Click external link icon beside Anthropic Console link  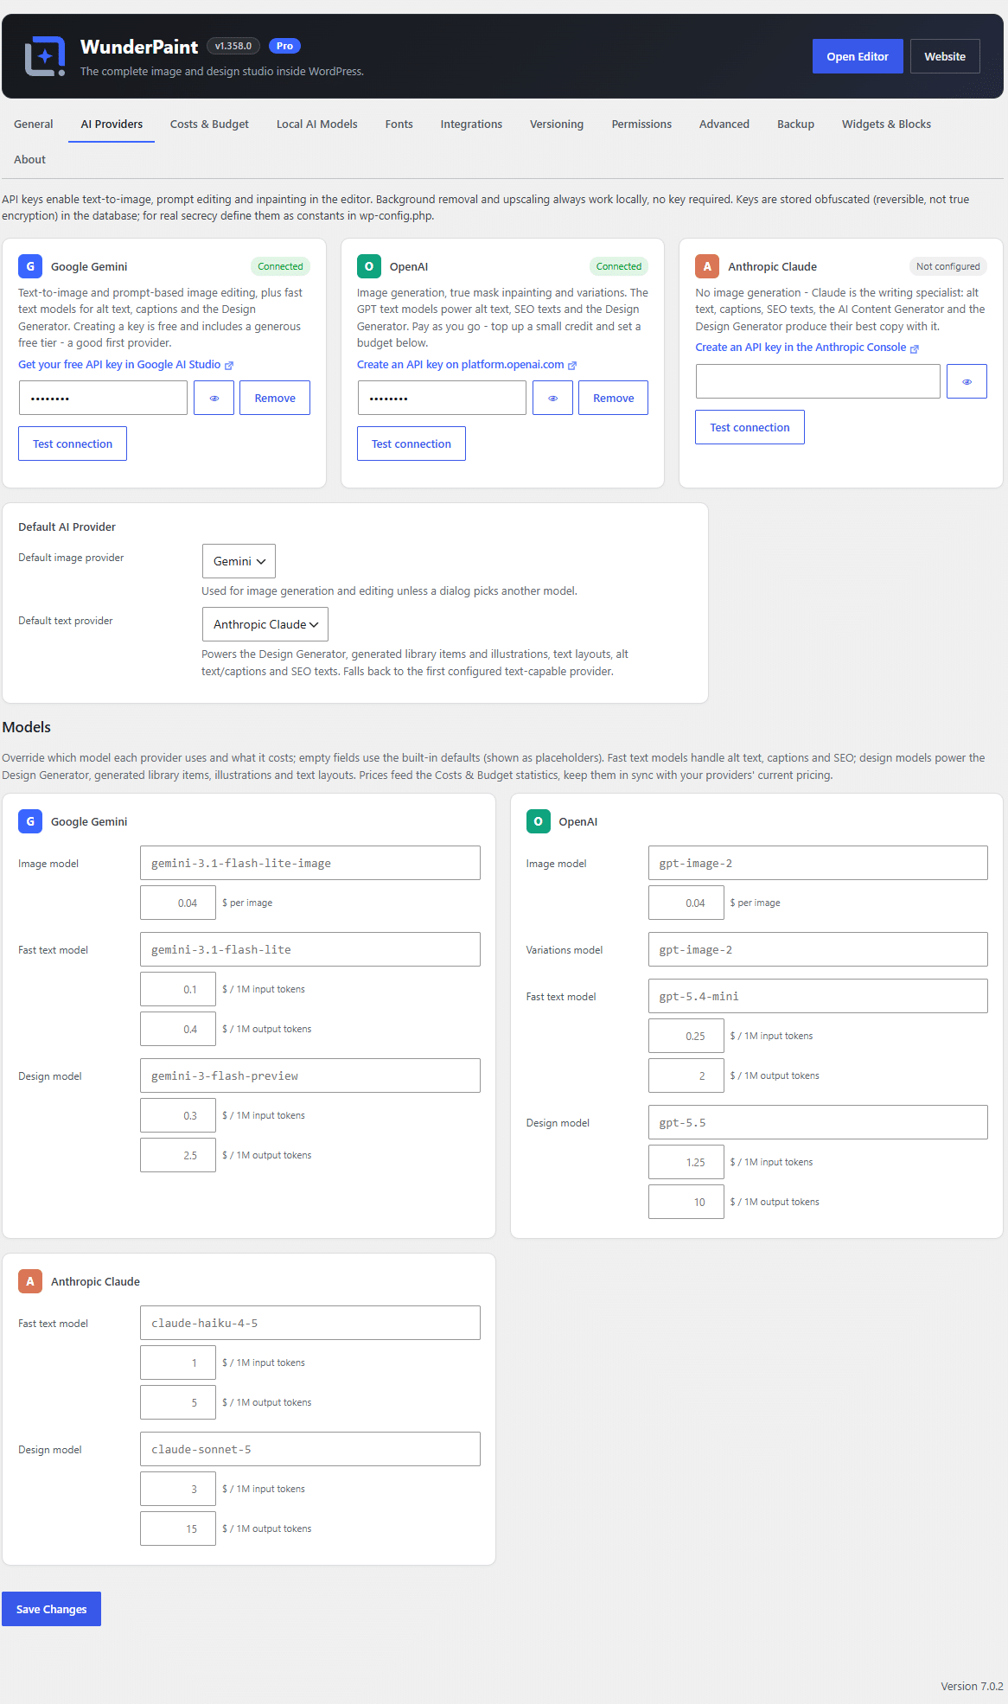click(915, 348)
